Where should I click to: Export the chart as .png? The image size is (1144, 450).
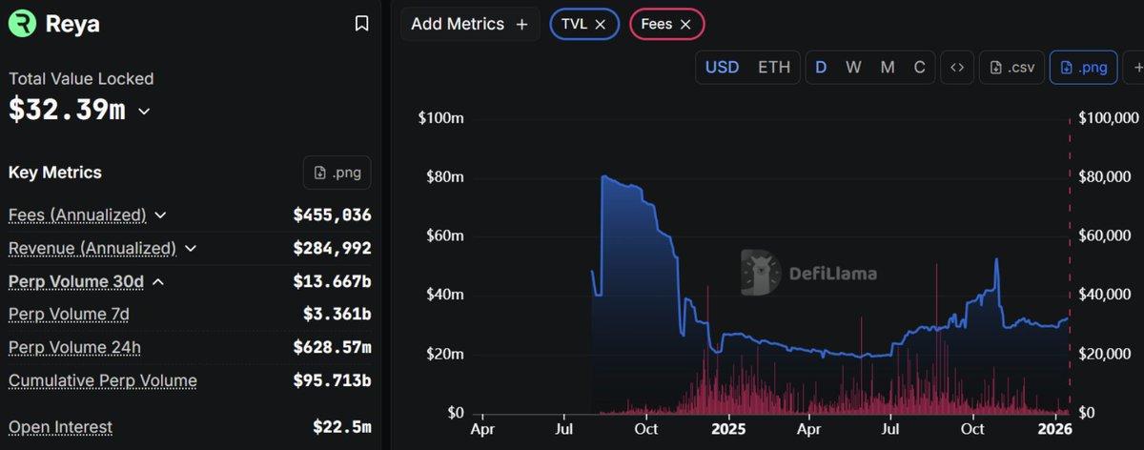[x=1084, y=68]
